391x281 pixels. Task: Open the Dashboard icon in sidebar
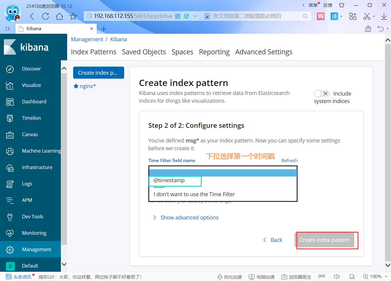click(x=10, y=102)
